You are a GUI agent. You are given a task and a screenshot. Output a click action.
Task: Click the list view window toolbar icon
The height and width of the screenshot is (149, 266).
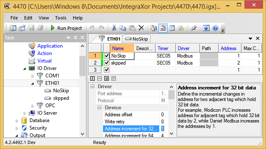[172, 28]
